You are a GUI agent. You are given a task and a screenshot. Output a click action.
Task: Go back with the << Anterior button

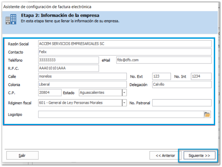165,156
